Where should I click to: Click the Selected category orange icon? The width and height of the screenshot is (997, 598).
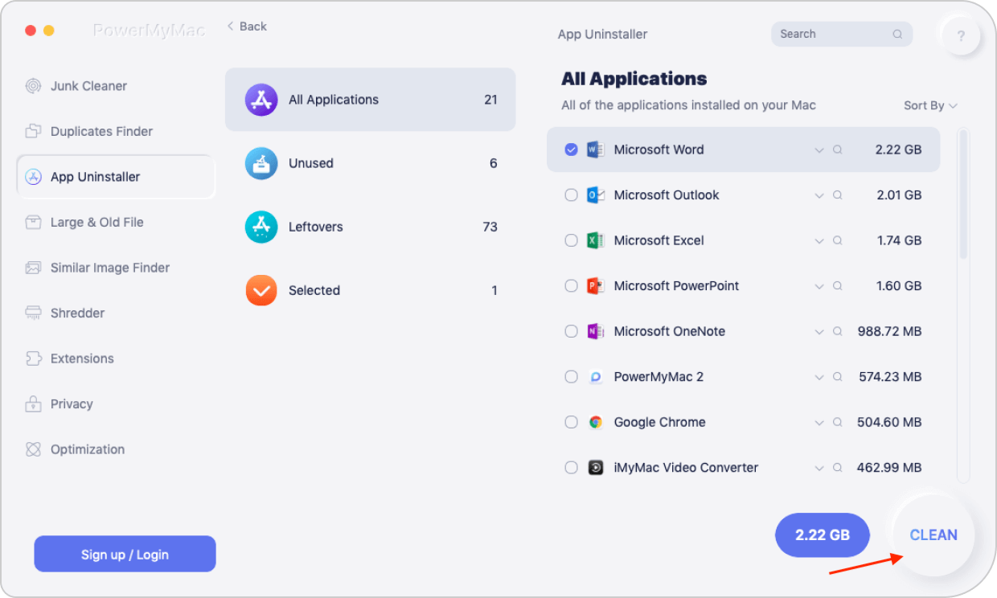261,290
